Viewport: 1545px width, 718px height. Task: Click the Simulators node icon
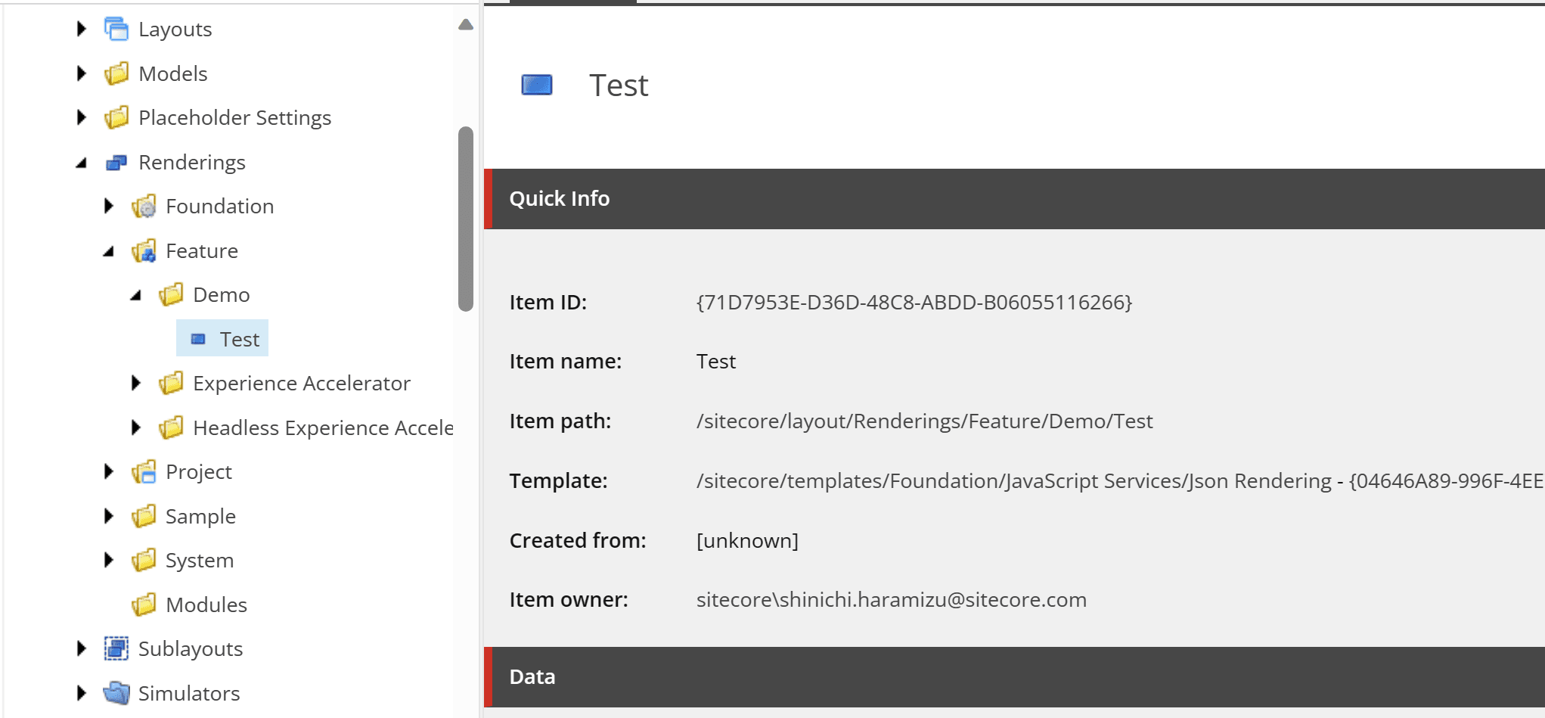point(116,693)
